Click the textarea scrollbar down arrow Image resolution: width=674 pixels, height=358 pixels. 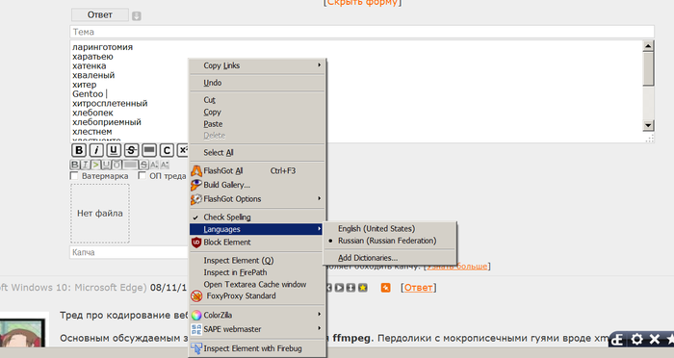(x=648, y=125)
